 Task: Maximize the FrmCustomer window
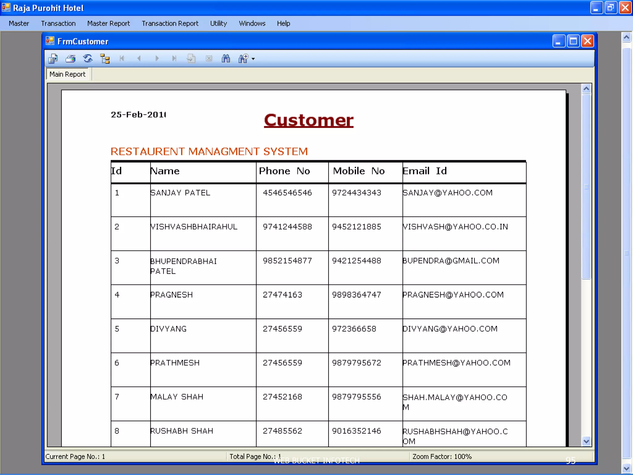pyautogui.click(x=573, y=41)
